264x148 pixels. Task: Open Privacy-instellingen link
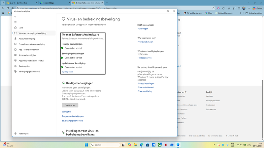146,84
